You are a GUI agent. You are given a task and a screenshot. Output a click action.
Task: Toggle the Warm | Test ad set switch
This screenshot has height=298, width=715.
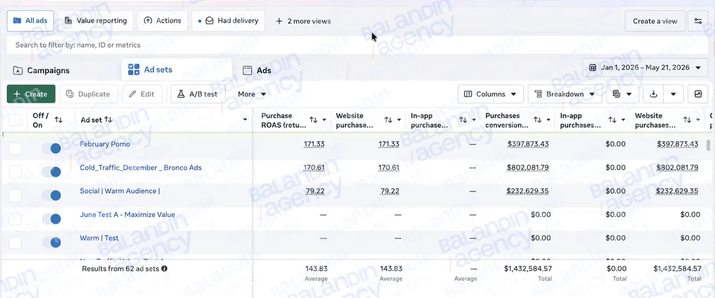coord(51,242)
